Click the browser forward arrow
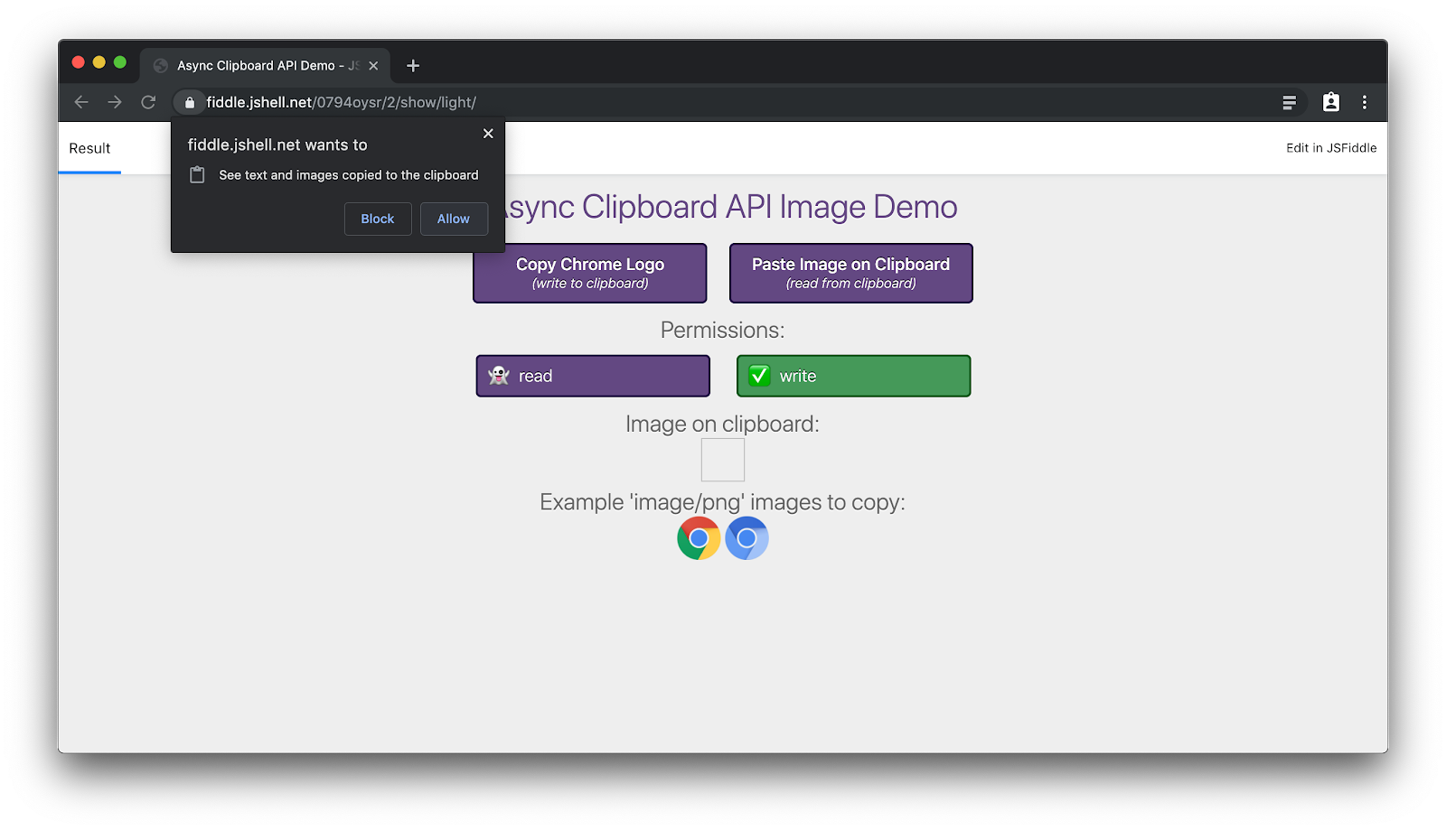Screen dimensions: 1446x830 click(115, 102)
